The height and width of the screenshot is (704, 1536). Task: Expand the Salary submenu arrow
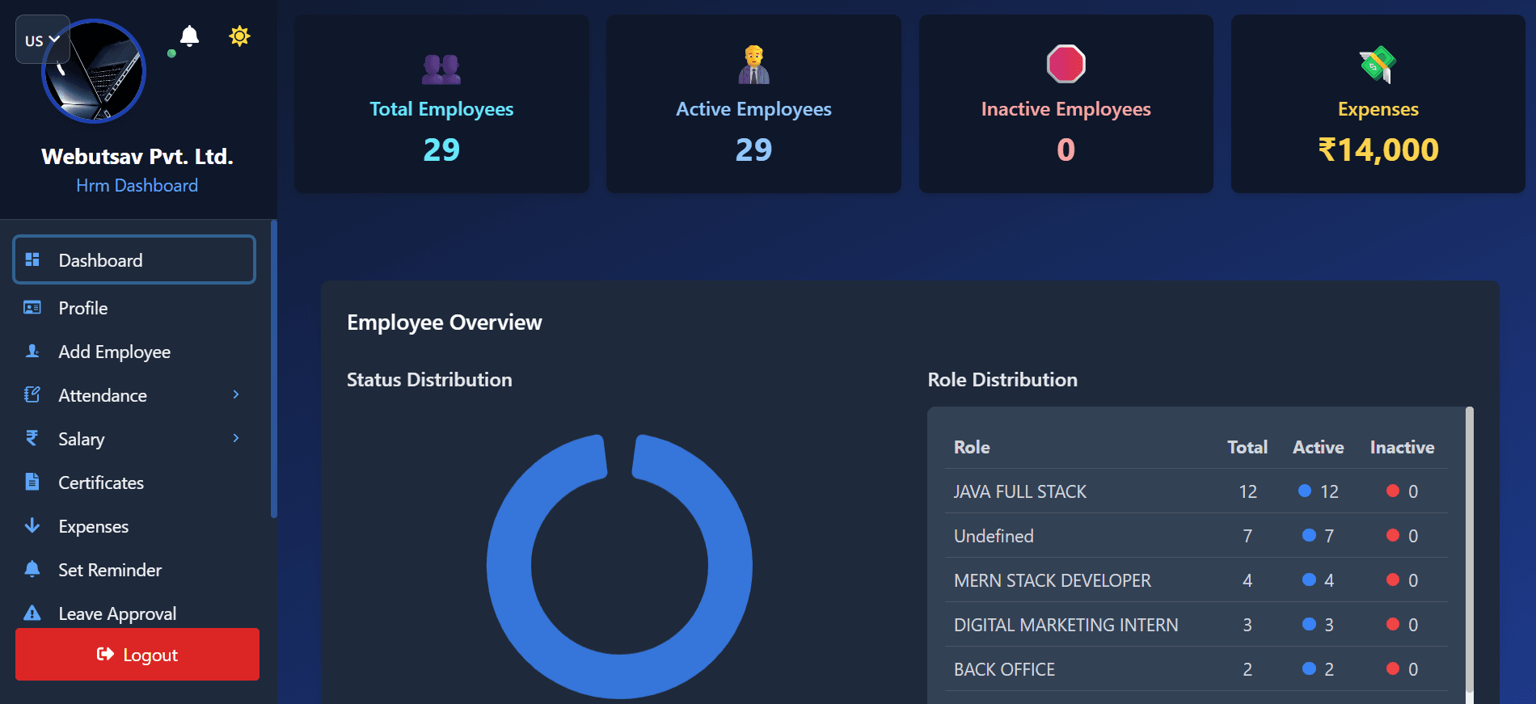[236, 438]
